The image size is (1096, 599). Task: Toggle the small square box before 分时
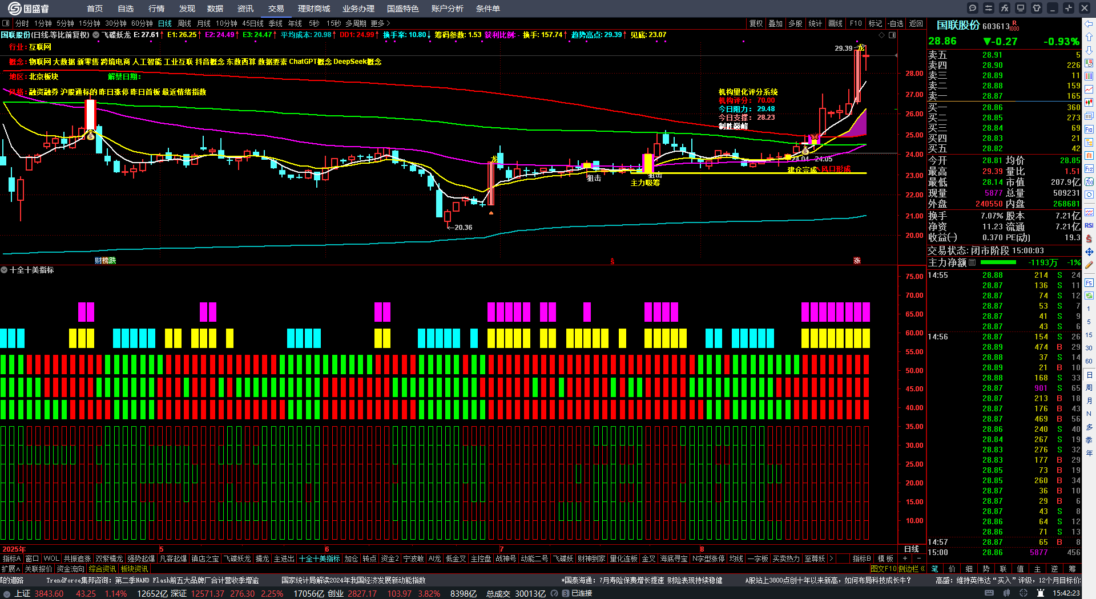(x=6, y=23)
